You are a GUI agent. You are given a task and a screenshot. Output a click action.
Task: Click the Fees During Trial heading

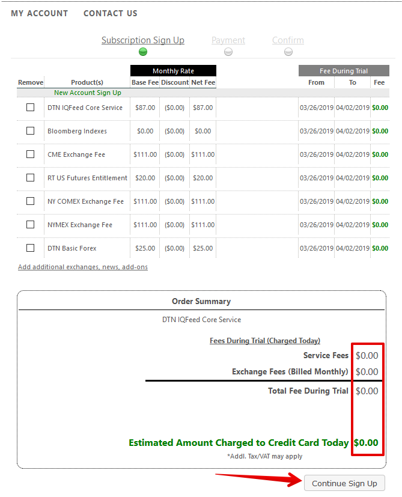[264, 341]
